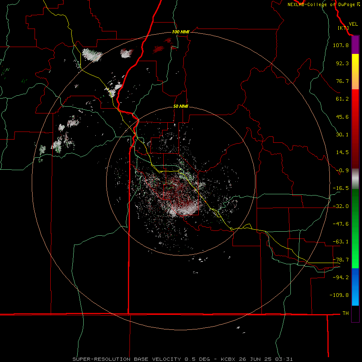362x362 pixels.
Task: Select the 76.7 scale value
Action: click(342, 81)
